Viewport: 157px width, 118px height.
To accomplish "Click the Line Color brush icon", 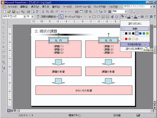I will pos(129,17).
